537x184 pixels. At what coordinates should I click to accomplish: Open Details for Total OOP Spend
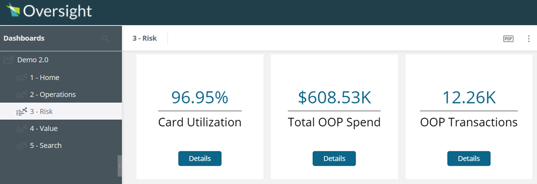(334, 158)
